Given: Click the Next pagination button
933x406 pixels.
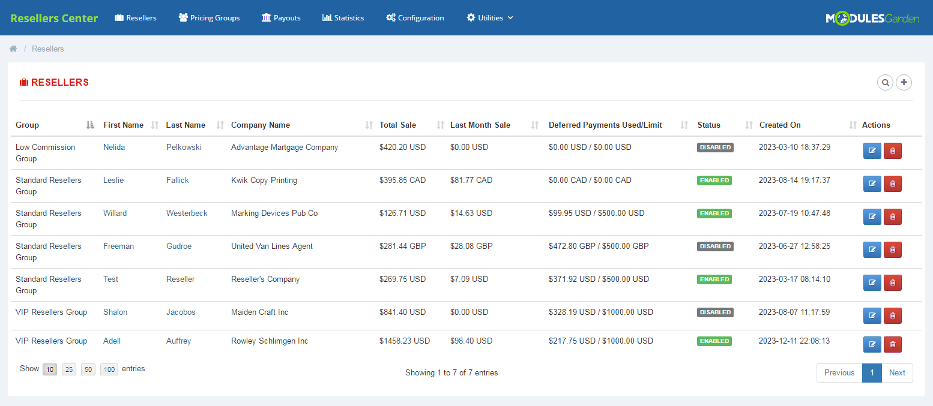Looking at the screenshot, I should coord(897,372).
